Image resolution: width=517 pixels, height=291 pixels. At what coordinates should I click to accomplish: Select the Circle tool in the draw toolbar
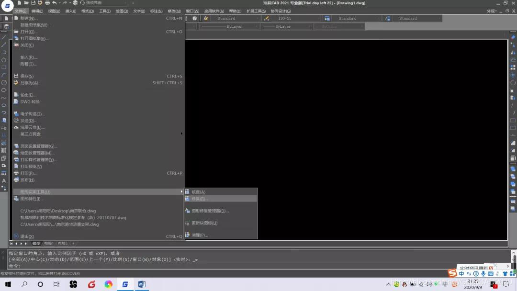pos(4,83)
